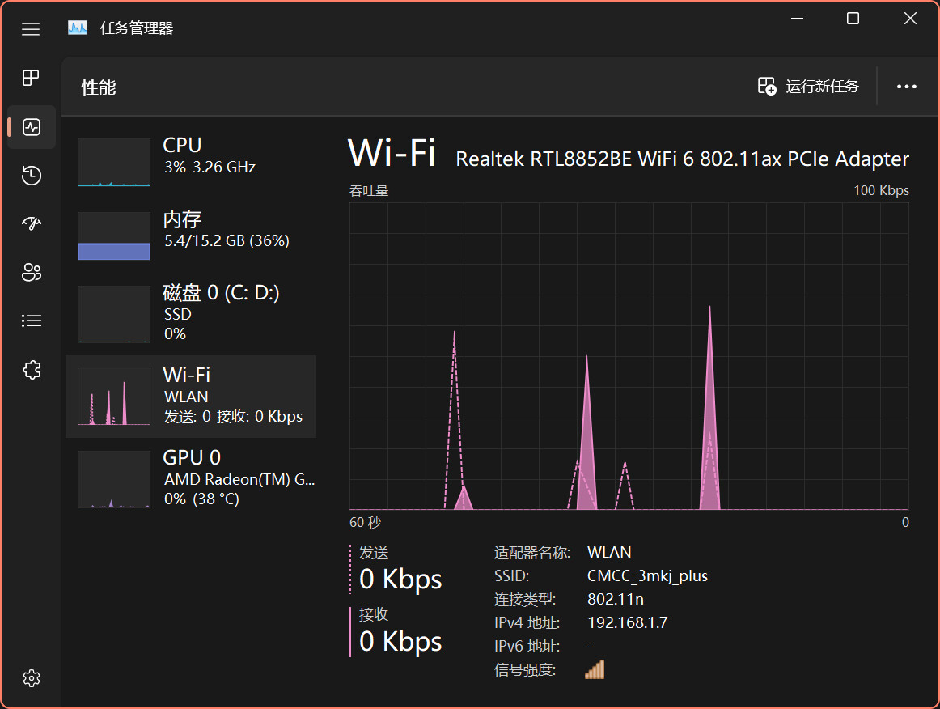
Task: Open the three-dot more options menu
Action: [x=906, y=87]
